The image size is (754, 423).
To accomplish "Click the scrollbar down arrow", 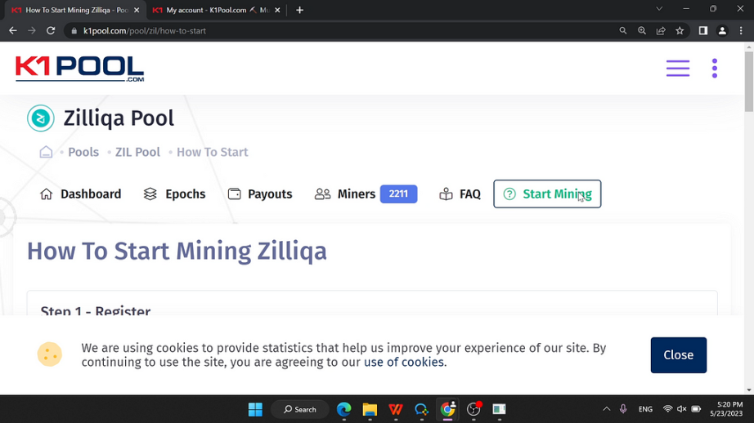I will pyautogui.click(x=749, y=390).
